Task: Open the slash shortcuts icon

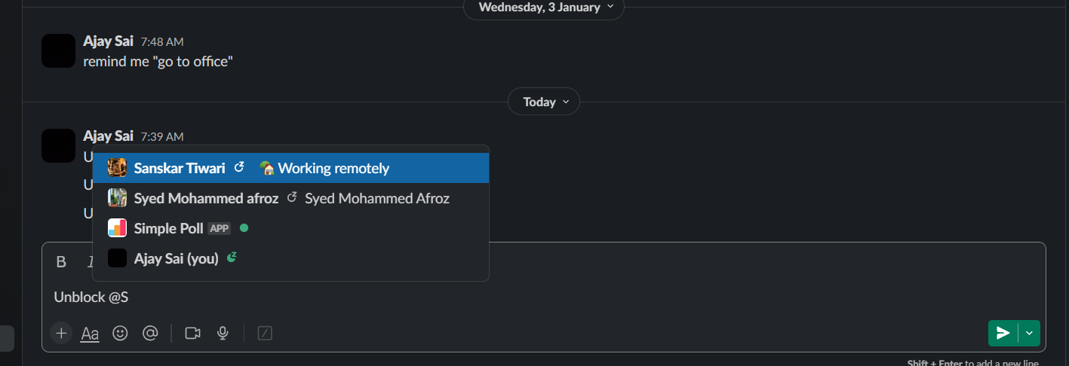Action: point(265,333)
